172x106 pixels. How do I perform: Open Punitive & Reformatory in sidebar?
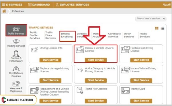[x=16, y=56]
